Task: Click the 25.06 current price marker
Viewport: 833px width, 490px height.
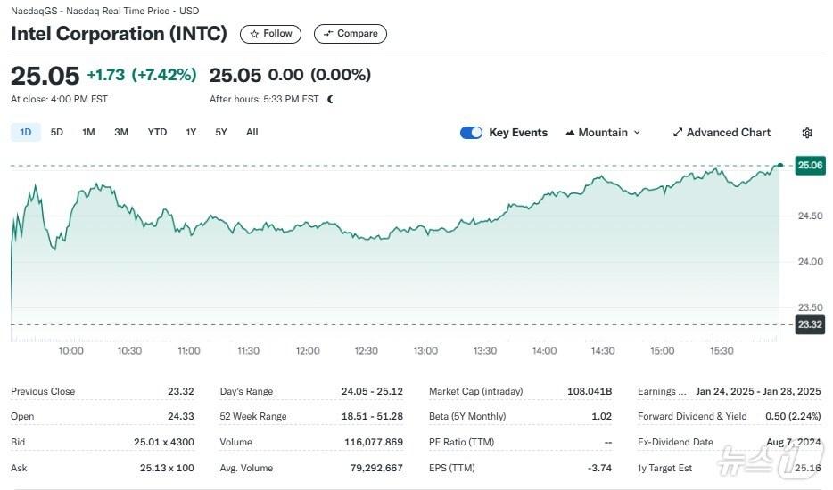Action: pyautogui.click(x=810, y=165)
